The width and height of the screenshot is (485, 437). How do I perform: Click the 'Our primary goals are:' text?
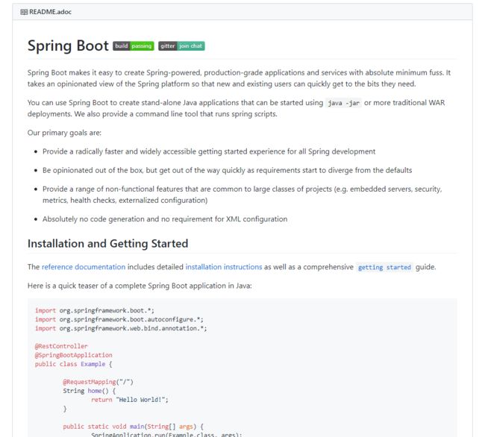64,133
